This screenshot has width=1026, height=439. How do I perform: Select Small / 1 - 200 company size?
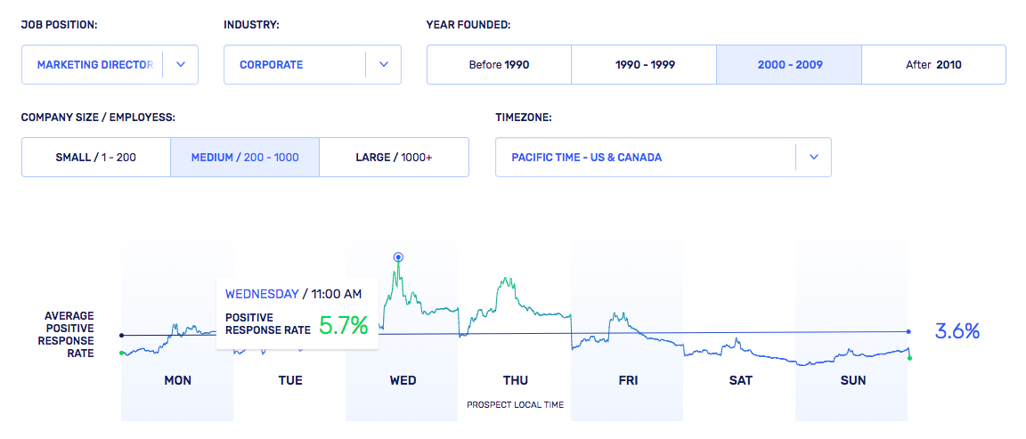click(95, 158)
